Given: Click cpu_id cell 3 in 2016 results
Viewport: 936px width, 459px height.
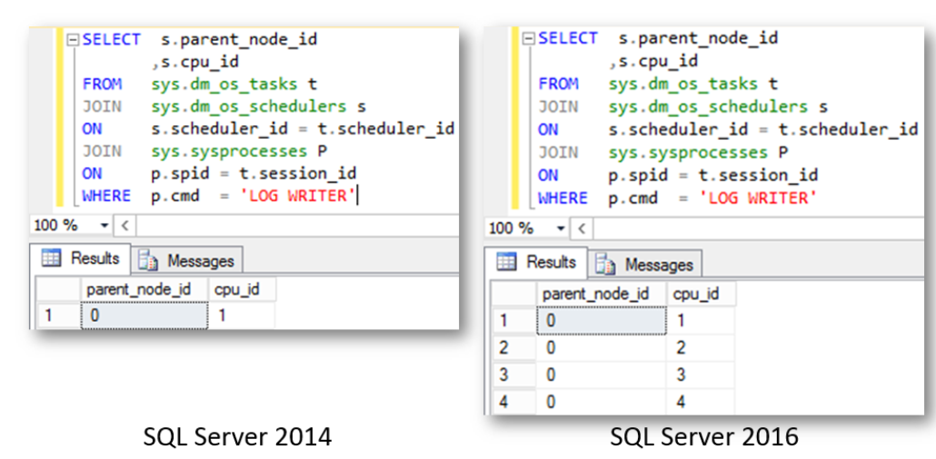Looking at the screenshot, I should tap(701, 375).
